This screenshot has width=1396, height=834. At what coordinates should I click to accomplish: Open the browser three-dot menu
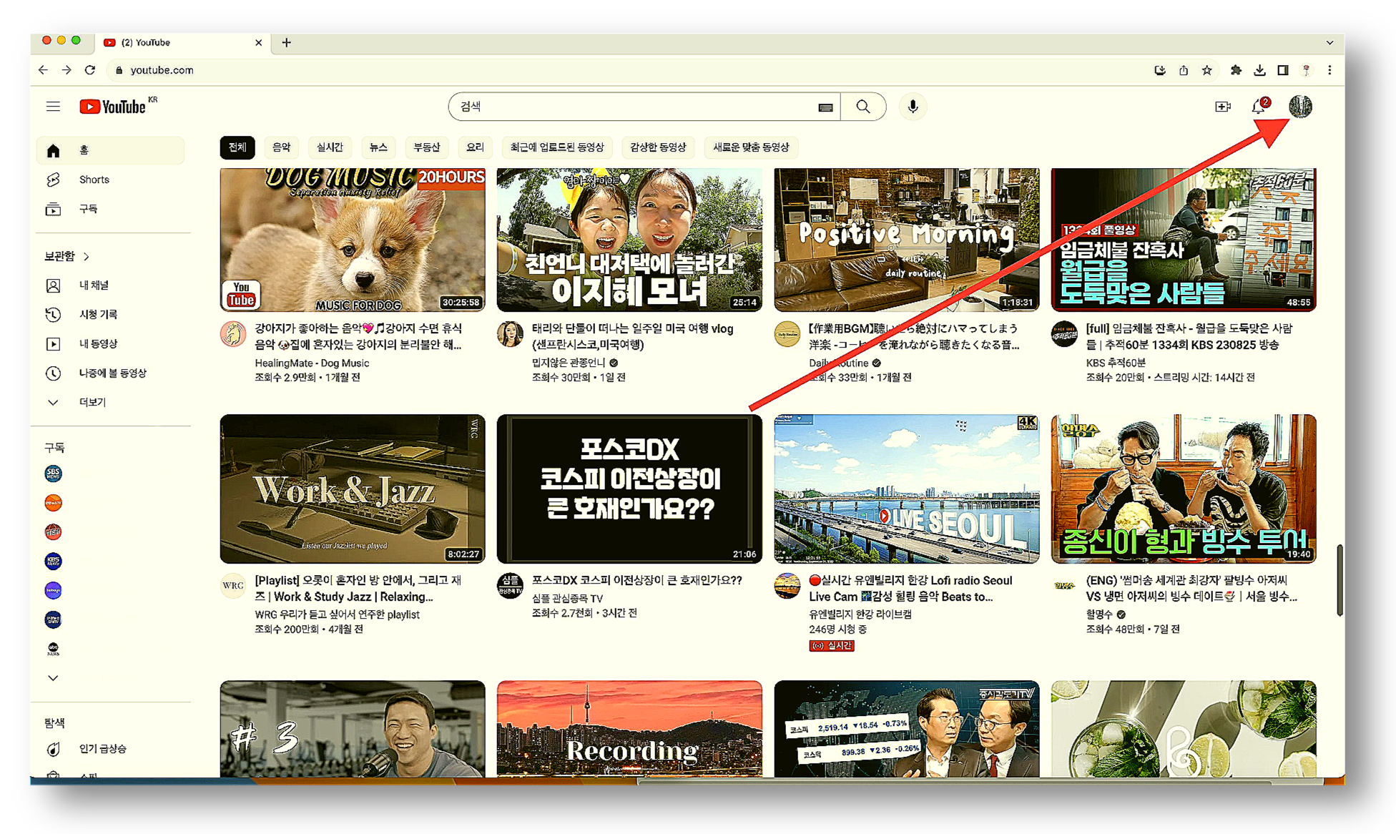coord(1329,70)
